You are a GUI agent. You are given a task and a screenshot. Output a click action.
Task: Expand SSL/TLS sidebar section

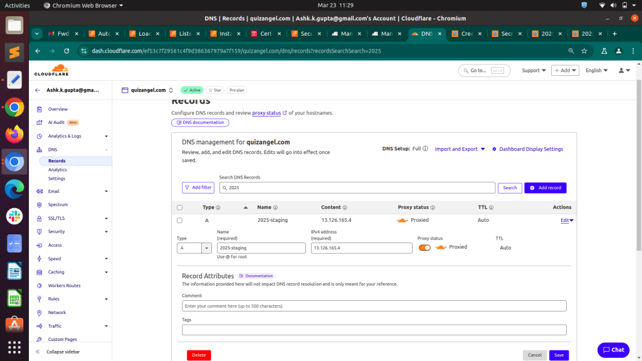tap(106, 219)
